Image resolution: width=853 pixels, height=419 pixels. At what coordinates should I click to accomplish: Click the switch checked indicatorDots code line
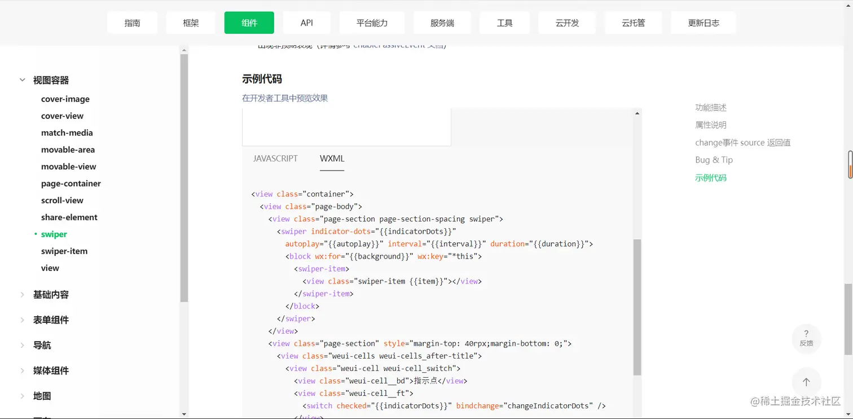[454, 406]
